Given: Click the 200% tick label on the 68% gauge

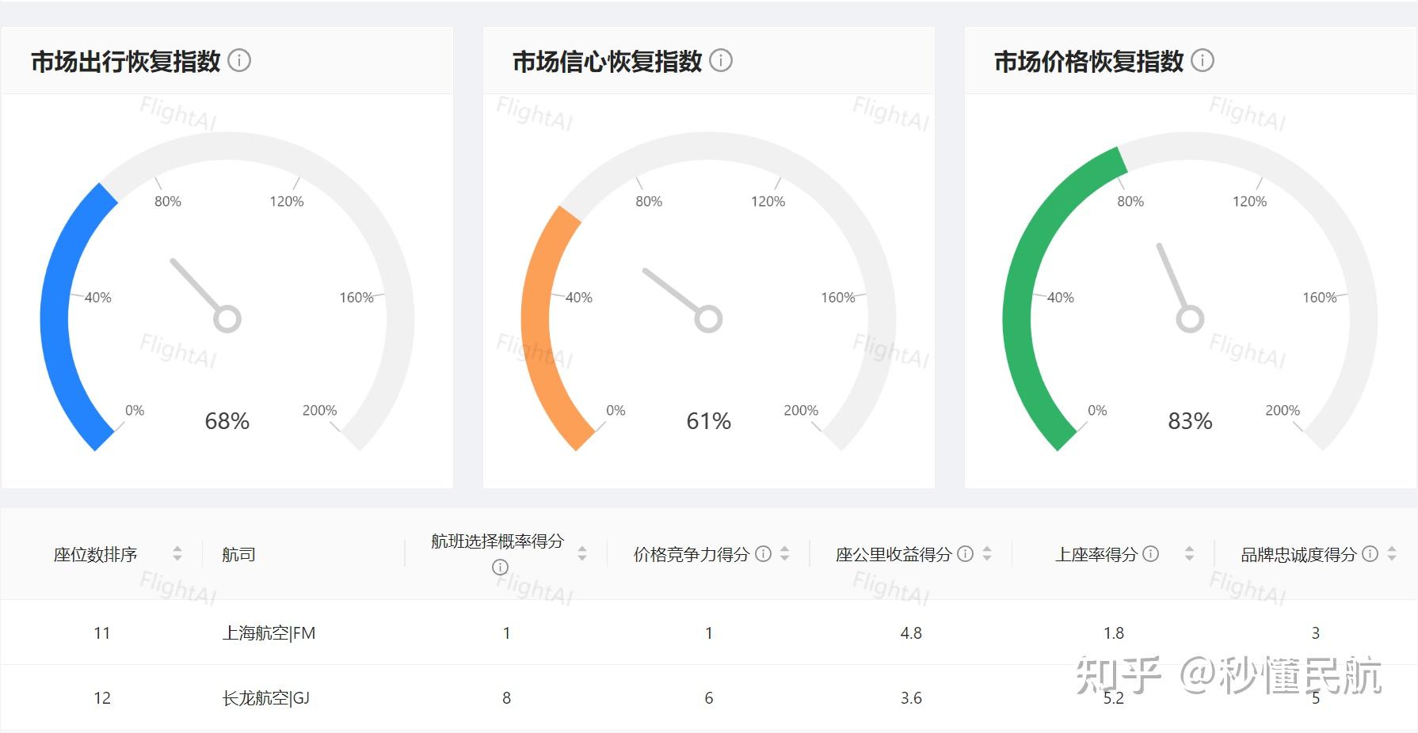Looking at the screenshot, I should pyautogui.click(x=319, y=410).
